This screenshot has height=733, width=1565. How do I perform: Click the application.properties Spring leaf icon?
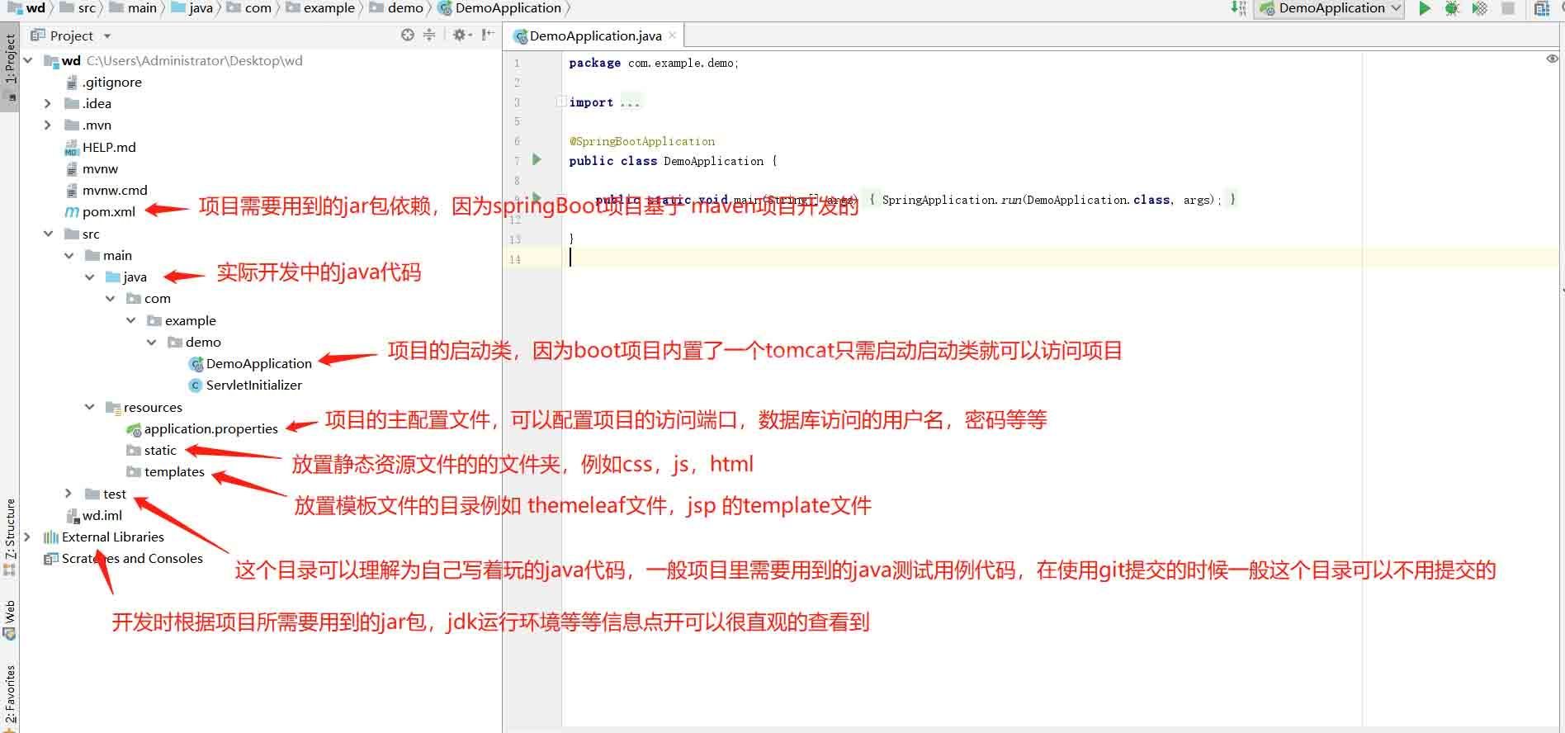134,429
